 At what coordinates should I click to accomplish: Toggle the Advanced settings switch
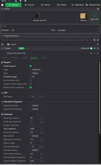click(x=91, y=48)
